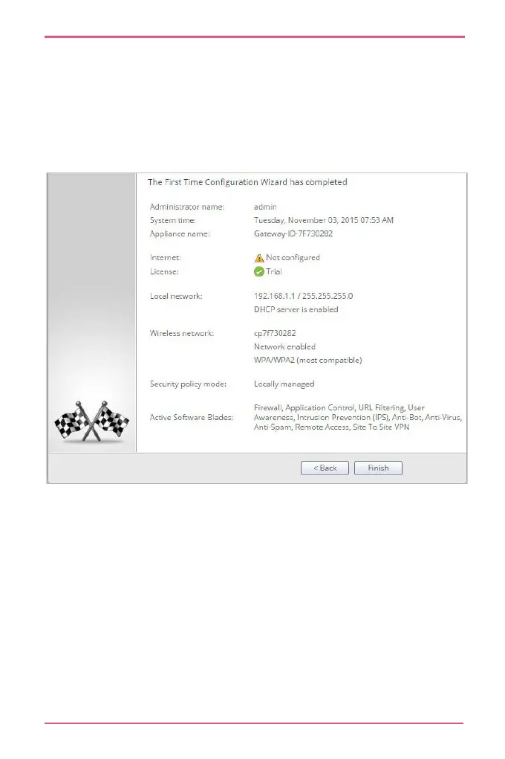Go to previous step with Back button
505x759 pixels.
pyautogui.click(x=325, y=468)
